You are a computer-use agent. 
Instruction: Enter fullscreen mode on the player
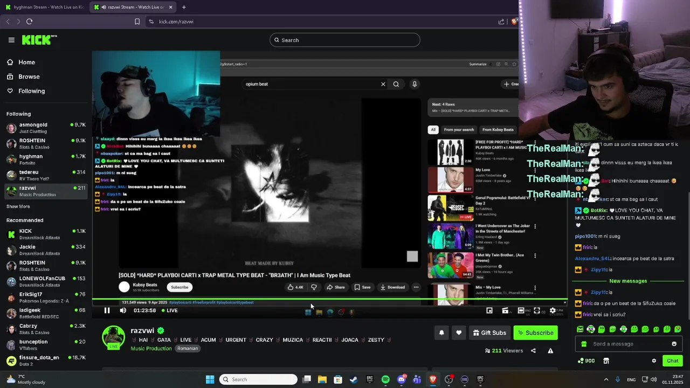537,310
